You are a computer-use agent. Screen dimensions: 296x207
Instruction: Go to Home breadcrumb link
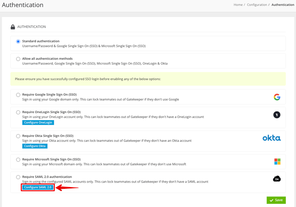pyautogui.click(x=238, y=5)
